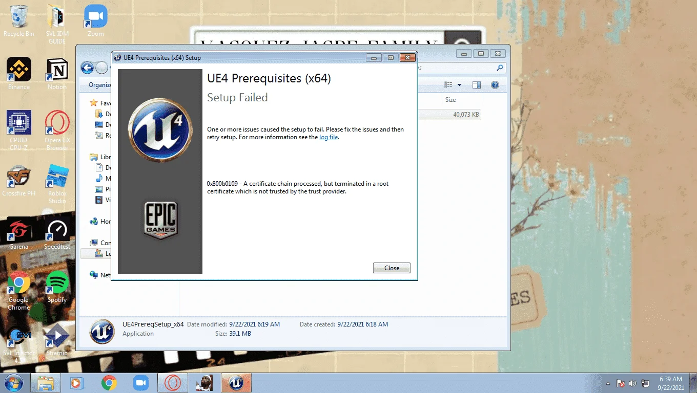Launch Zoom from the desktop shortcut

pos(95,20)
